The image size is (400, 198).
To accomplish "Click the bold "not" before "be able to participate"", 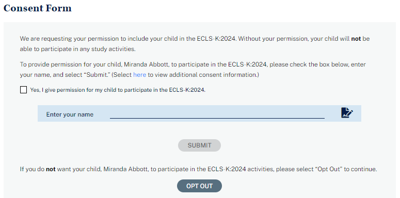I will coord(356,39).
